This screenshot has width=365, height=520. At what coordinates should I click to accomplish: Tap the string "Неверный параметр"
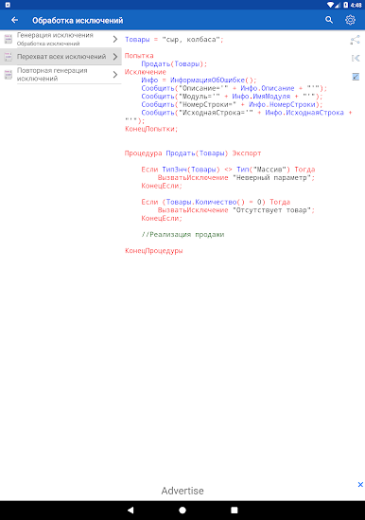pos(271,177)
